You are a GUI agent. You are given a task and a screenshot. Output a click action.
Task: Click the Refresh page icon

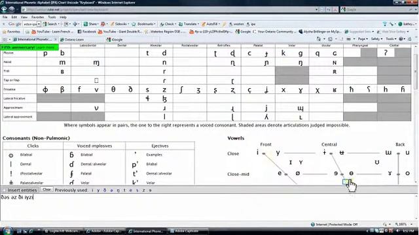click(329, 10)
